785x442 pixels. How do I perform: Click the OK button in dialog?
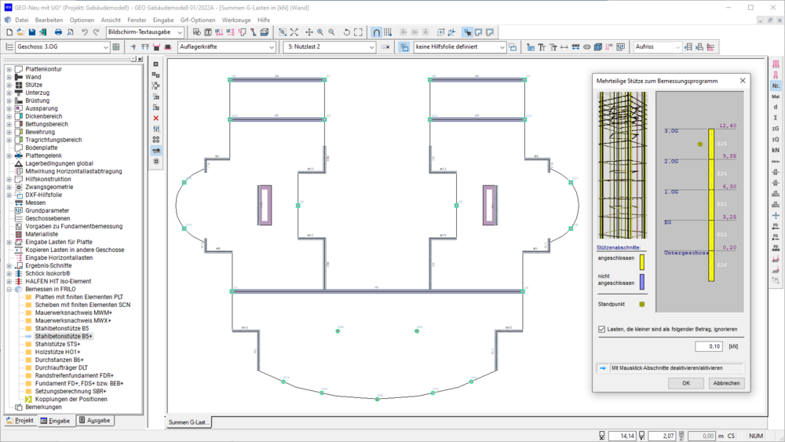tap(685, 383)
